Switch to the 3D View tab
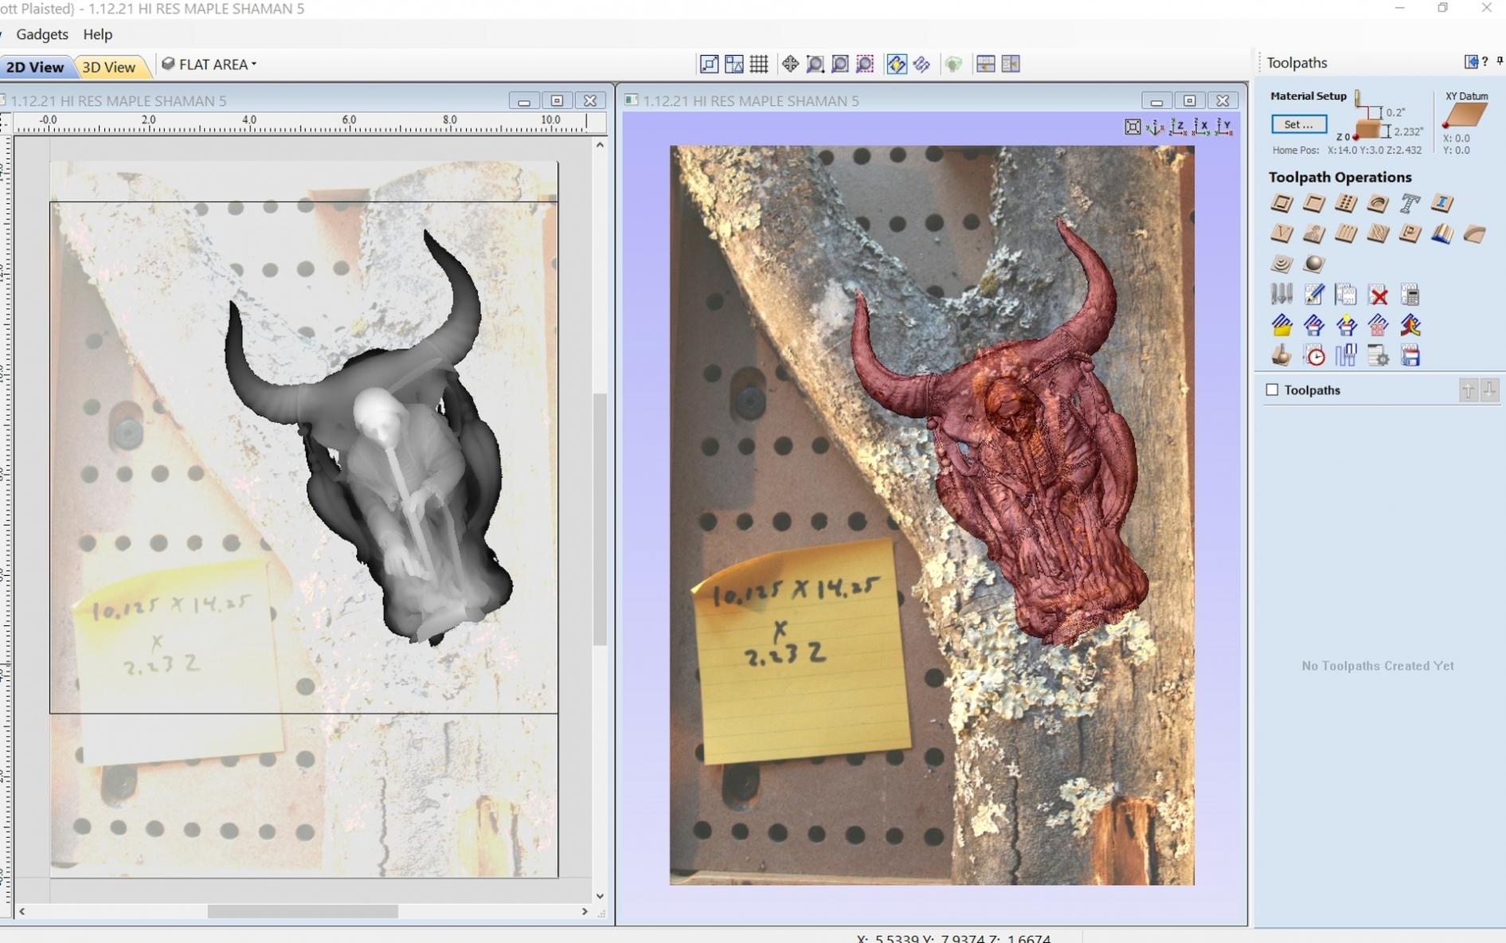This screenshot has height=943, width=1506. click(109, 67)
